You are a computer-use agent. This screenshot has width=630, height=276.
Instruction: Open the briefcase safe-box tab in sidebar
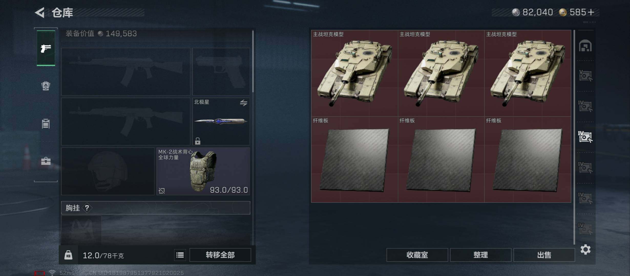coord(46,161)
